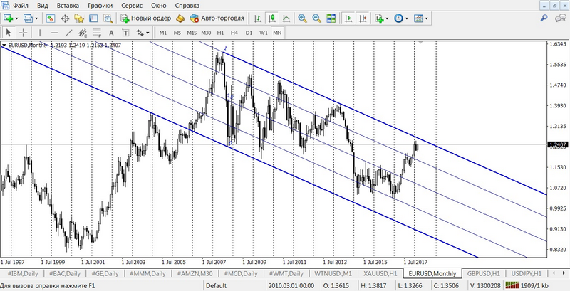Zoom out of the chart

click(x=316, y=18)
